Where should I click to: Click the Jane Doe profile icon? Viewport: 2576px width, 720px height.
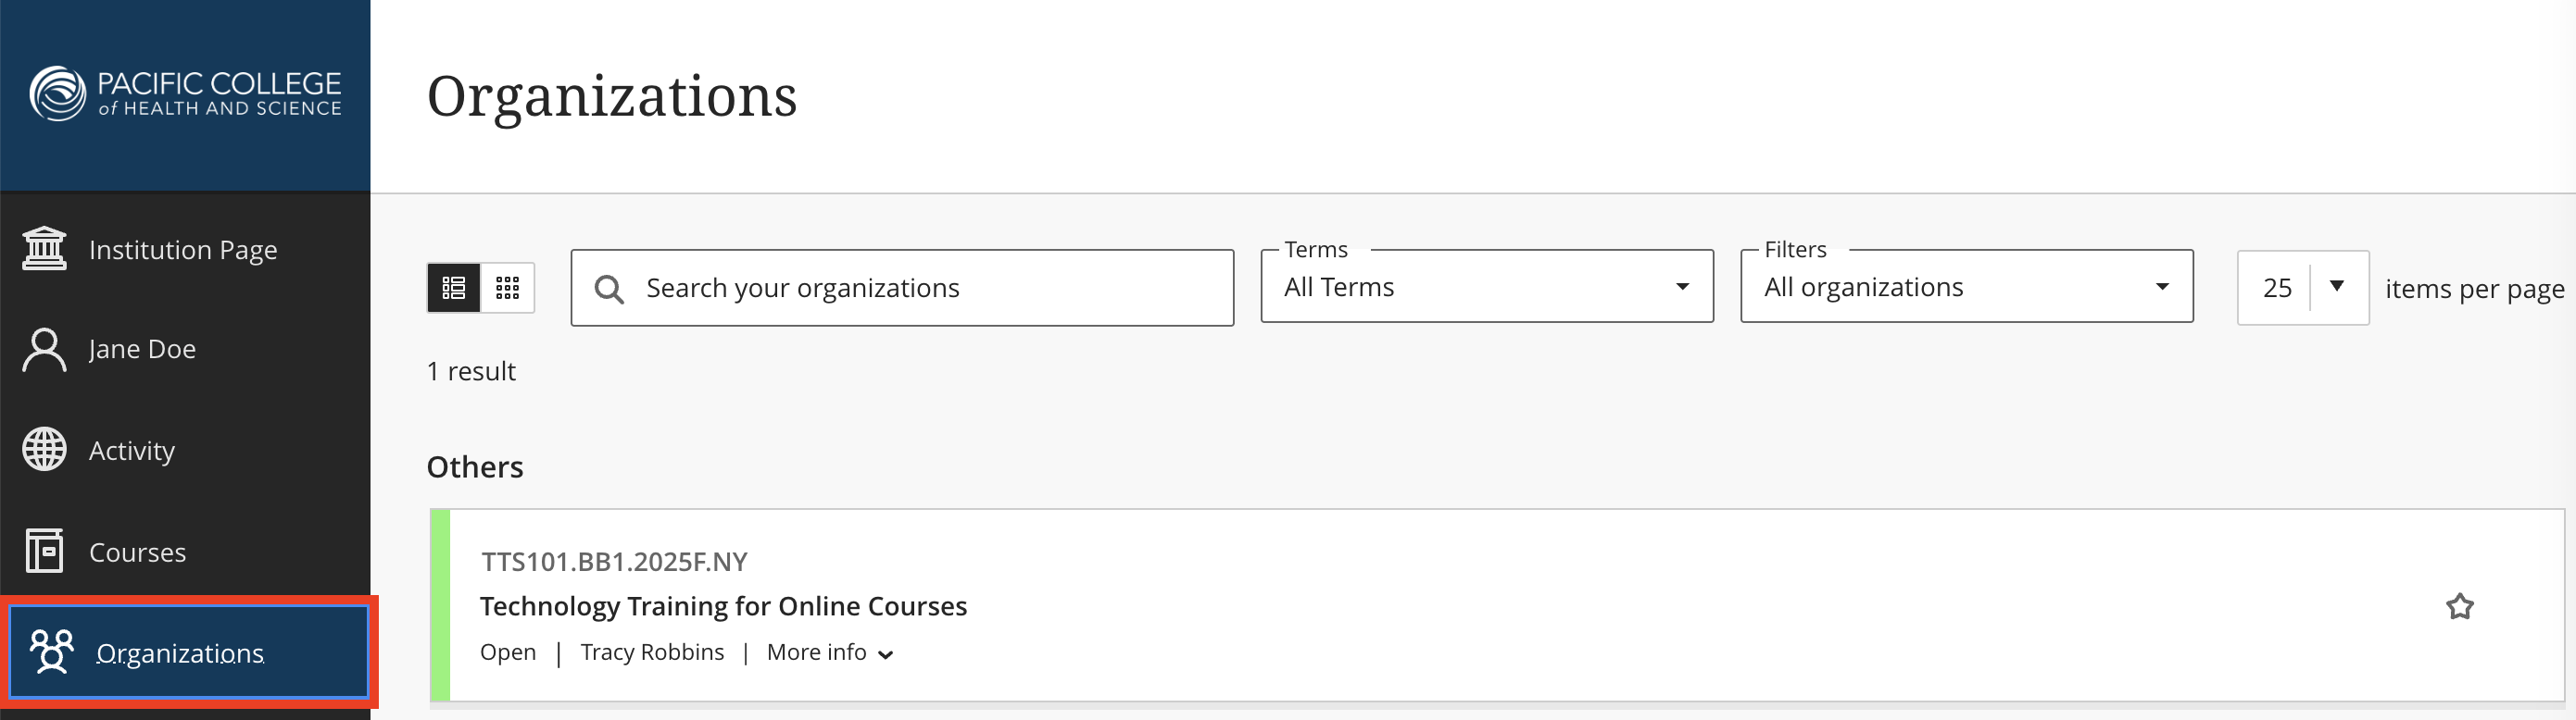click(44, 350)
